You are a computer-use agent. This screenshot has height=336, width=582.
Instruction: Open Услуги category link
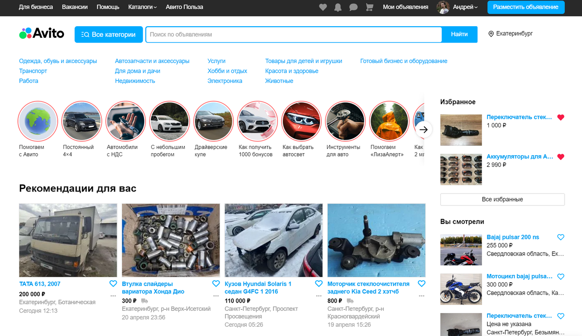coord(216,61)
